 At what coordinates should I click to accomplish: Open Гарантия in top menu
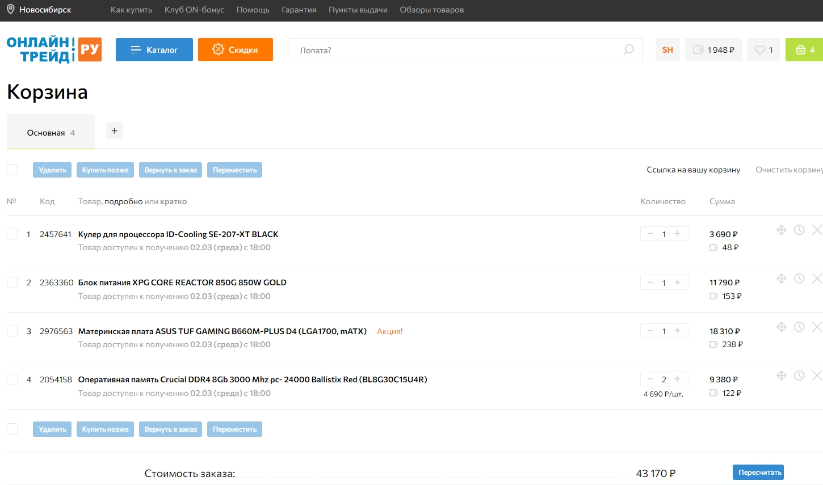point(299,10)
